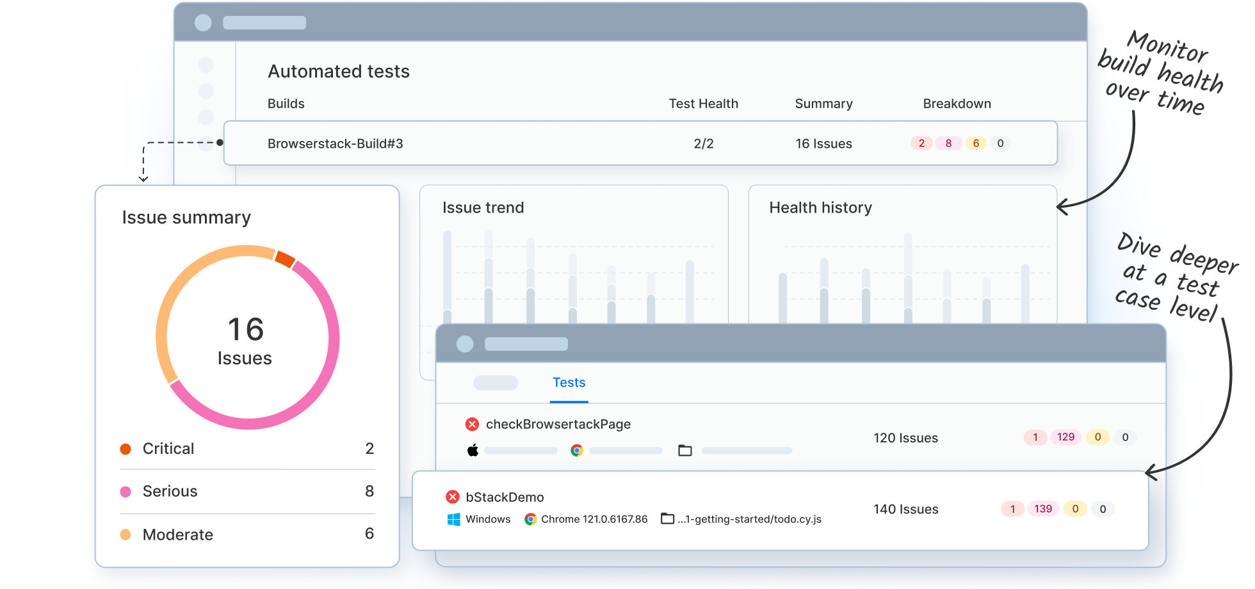Toggle the Moderate legend entry in Issue summary
The width and height of the screenshot is (1255, 589).
[177, 534]
